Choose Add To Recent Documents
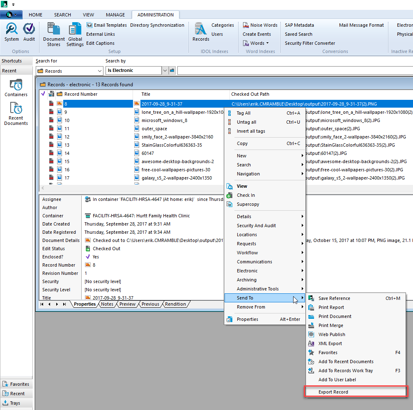 tap(356, 362)
